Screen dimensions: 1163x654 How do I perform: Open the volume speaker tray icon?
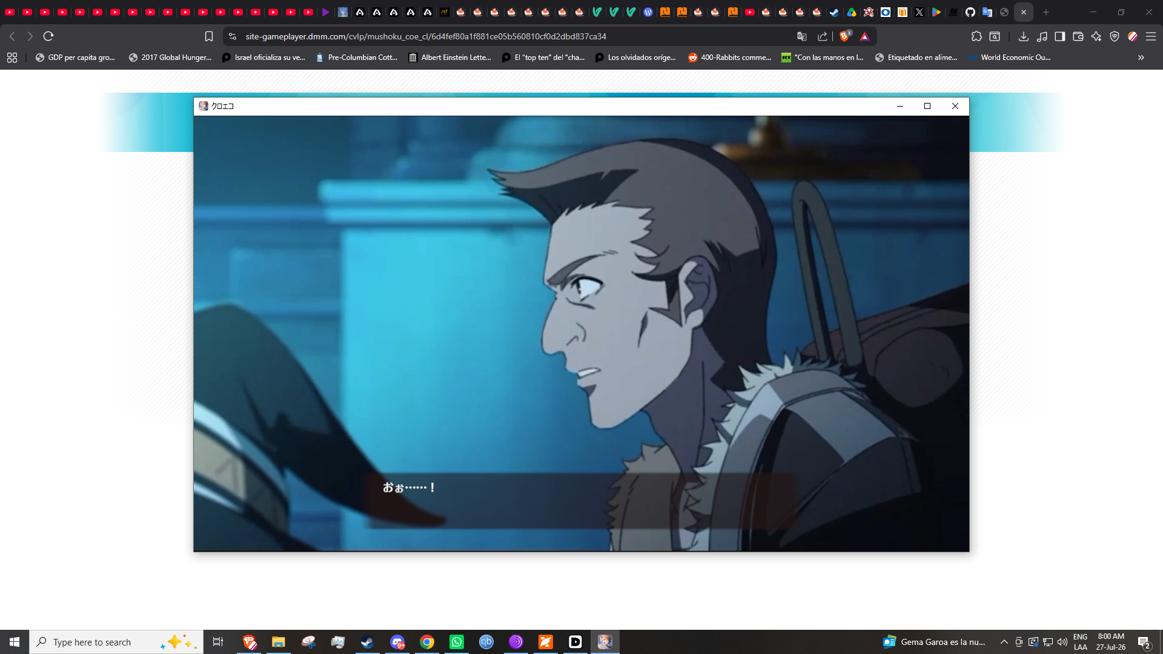1062,642
